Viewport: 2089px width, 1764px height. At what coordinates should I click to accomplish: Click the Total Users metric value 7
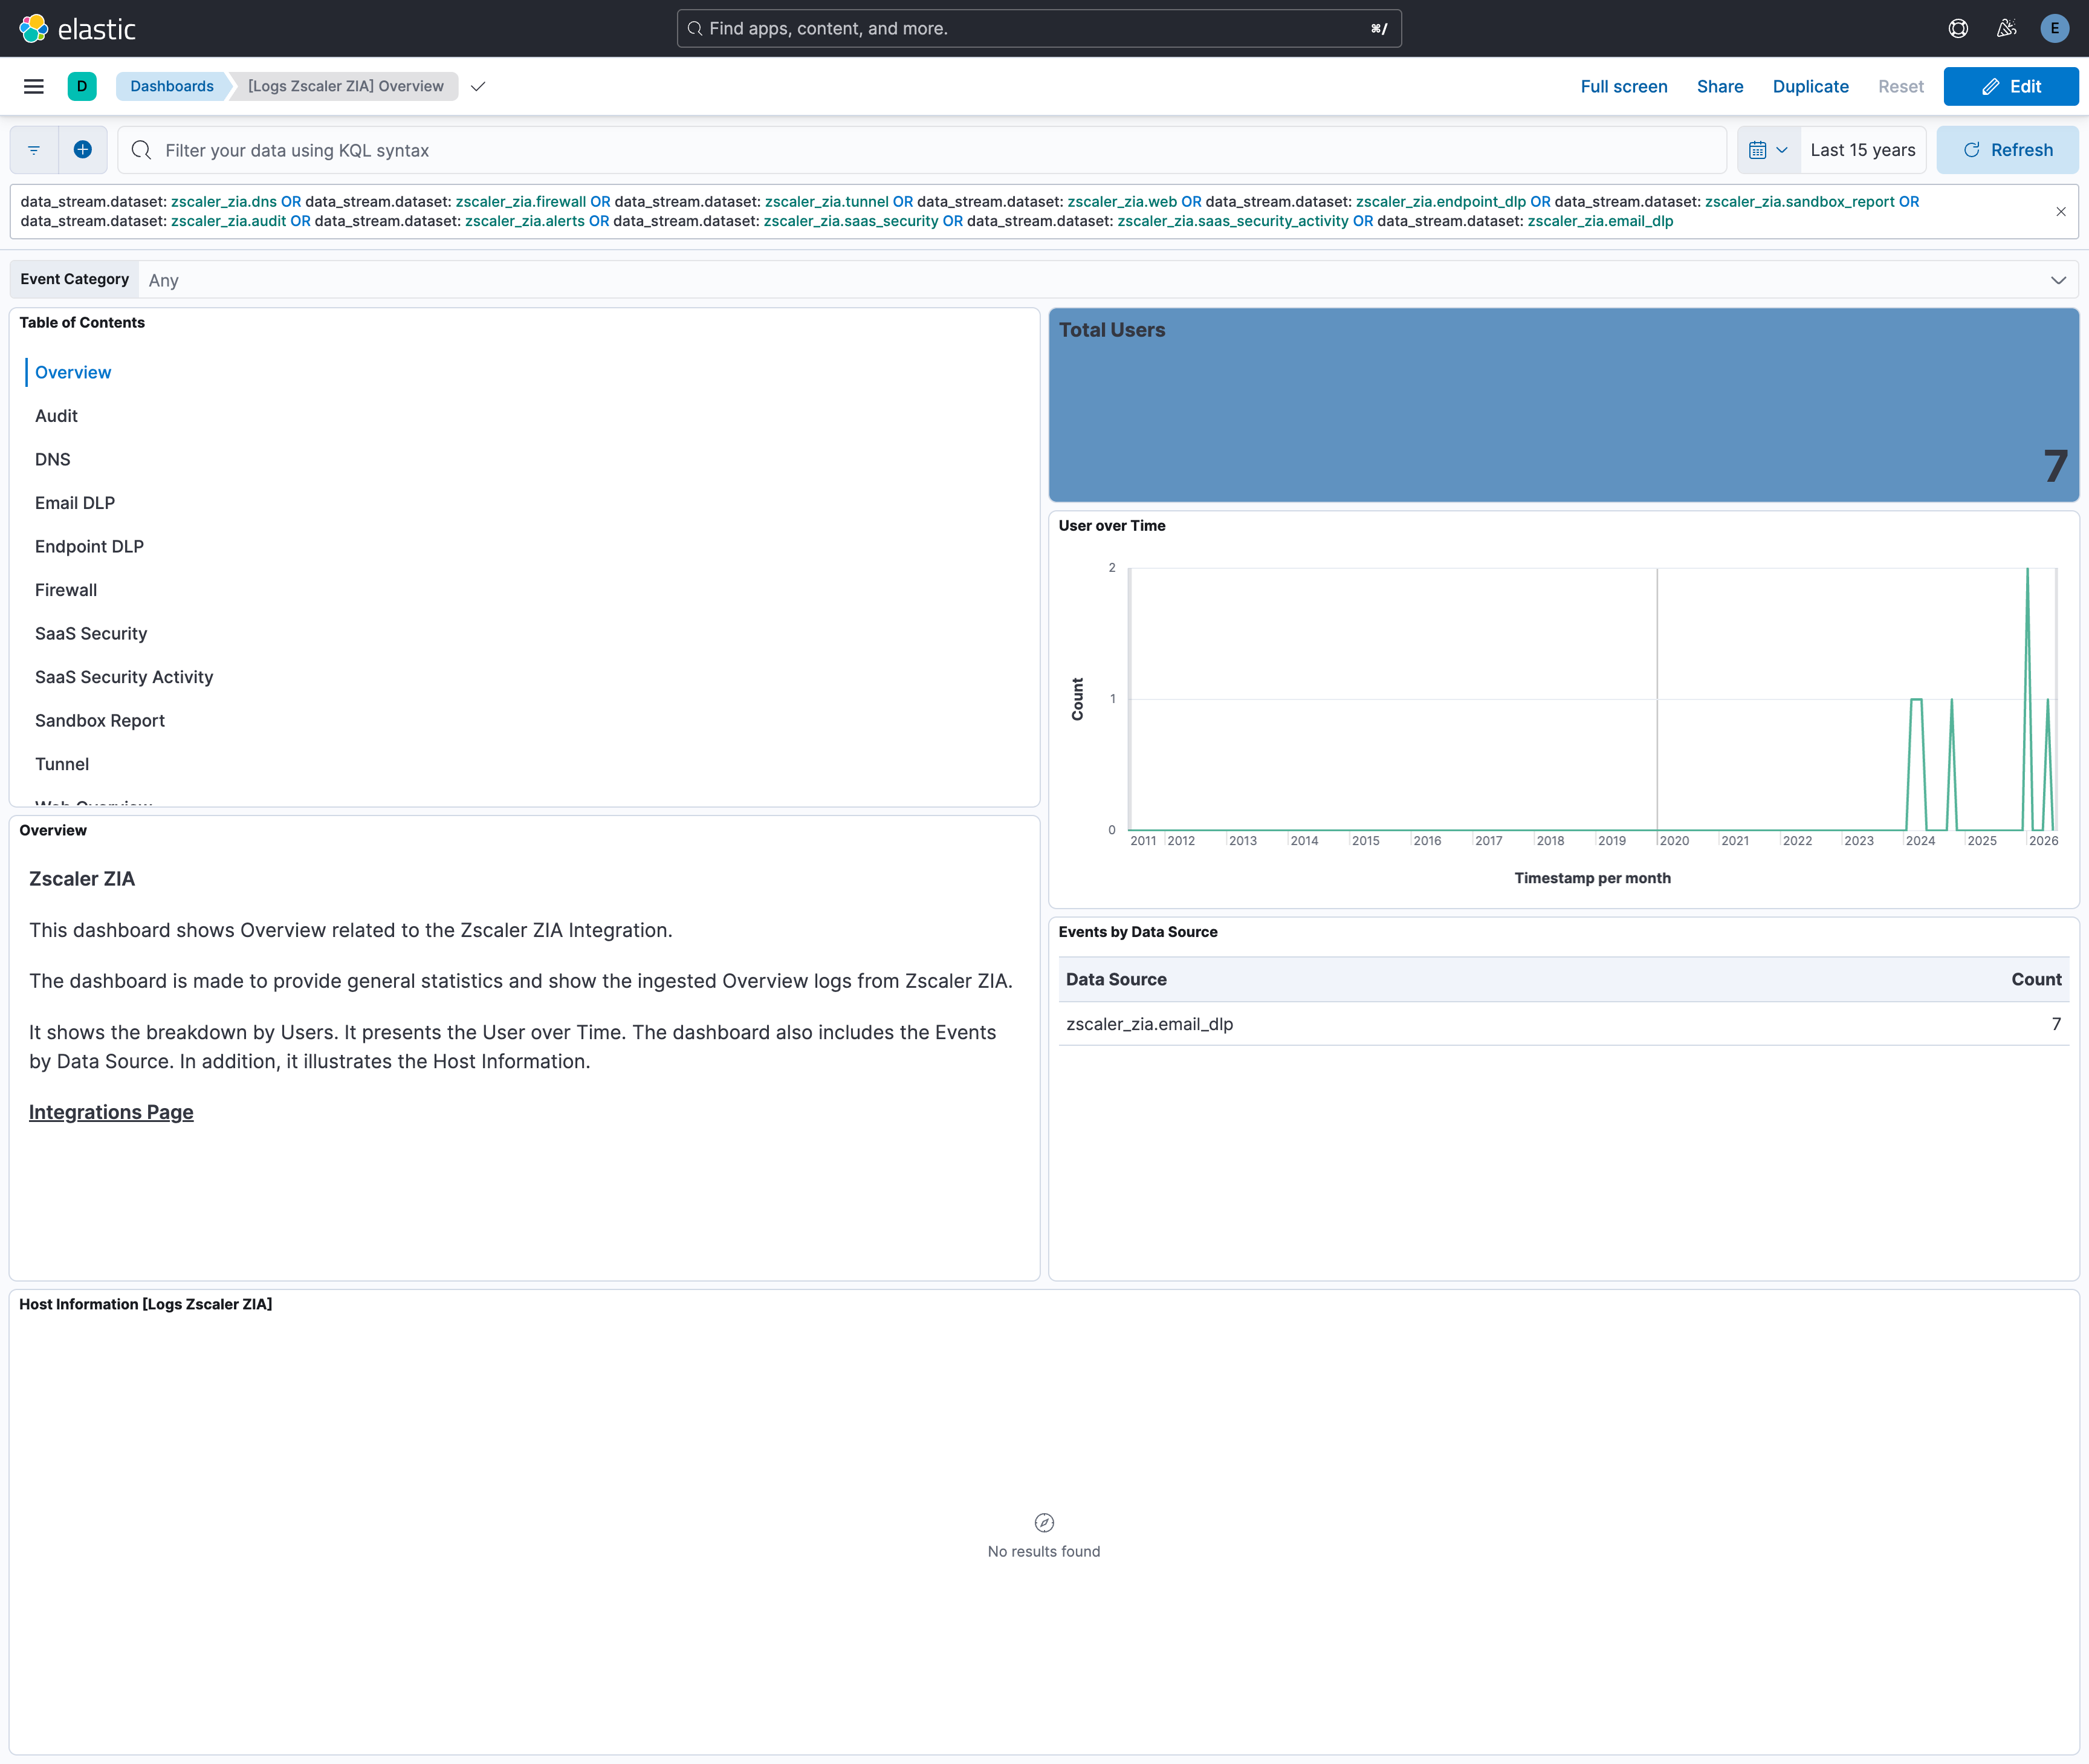click(2055, 465)
